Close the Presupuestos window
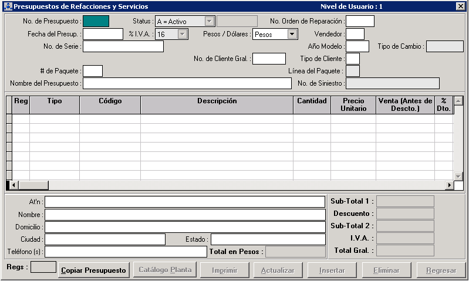Screen dimensions: 469x281 460,6
